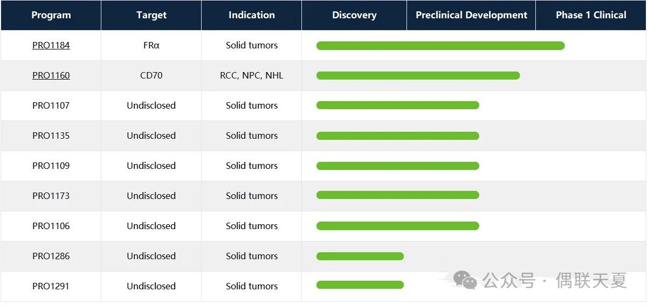Select the Preclinical Development header

click(x=471, y=15)
